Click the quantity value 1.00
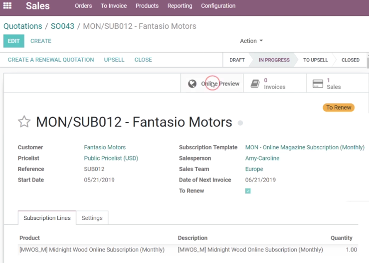Image resolution: width=369 pixels, height=263 pixels. pos(352,250)
